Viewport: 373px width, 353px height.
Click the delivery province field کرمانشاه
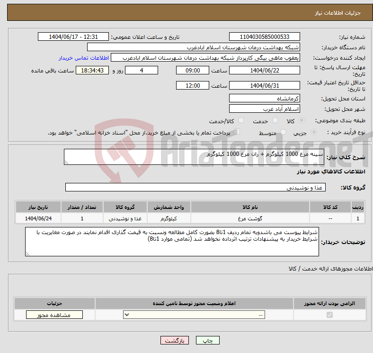click(264, 98)
